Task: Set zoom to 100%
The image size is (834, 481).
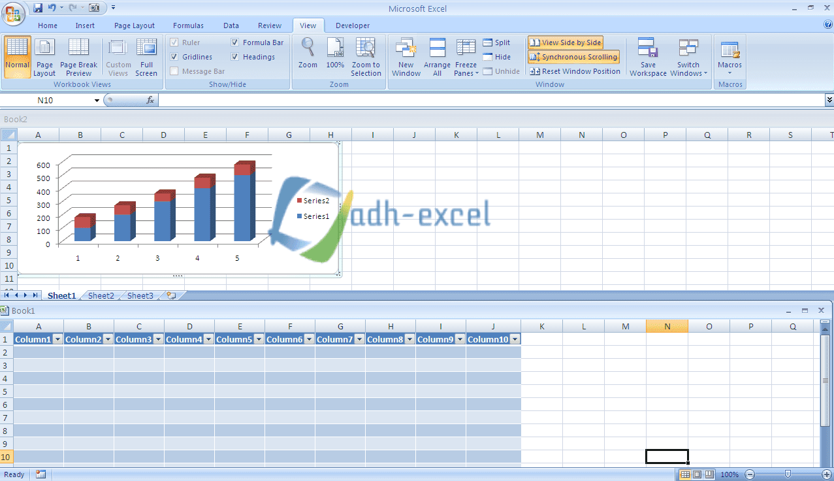Action: (x=334, y=57)
